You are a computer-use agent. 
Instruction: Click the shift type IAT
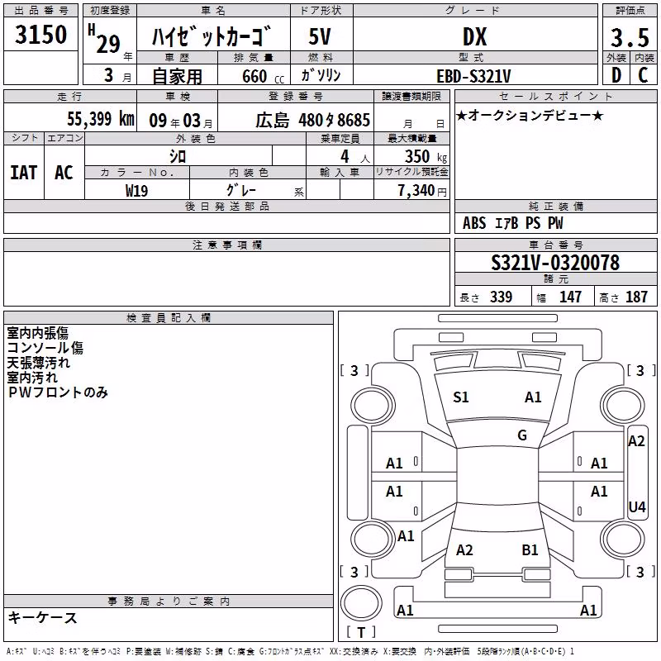[24, 173]
